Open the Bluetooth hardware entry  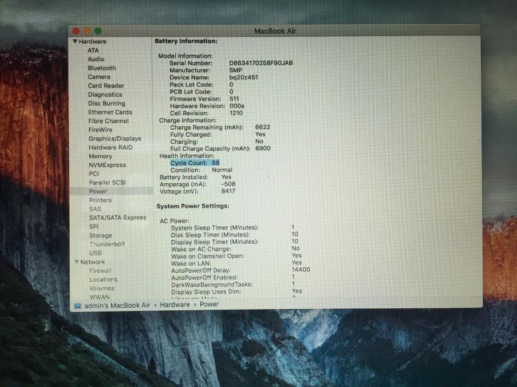(102, 68)
